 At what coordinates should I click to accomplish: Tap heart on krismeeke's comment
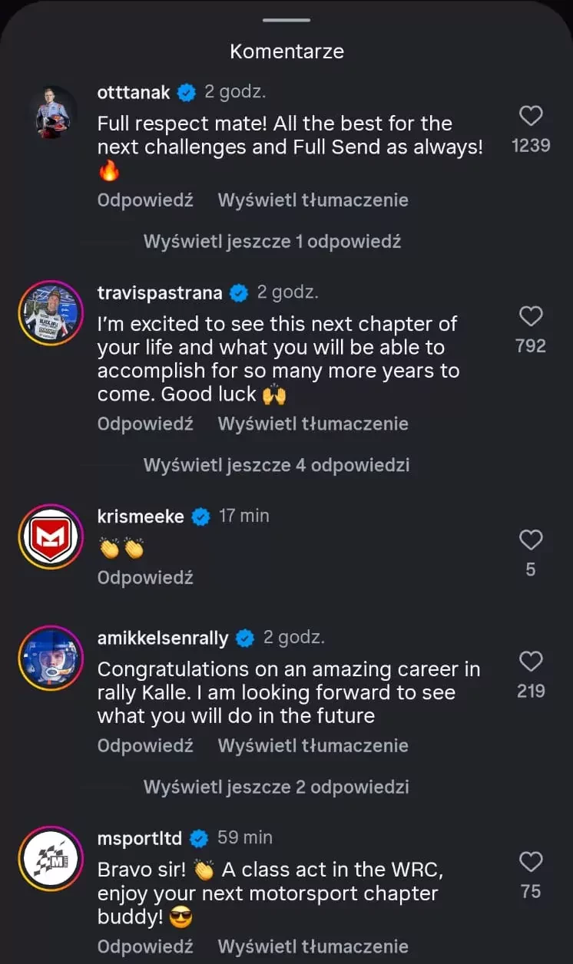531,540
